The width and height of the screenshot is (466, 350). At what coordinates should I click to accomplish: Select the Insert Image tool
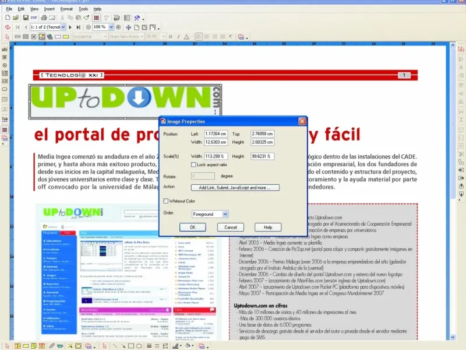tap(41, 37)
